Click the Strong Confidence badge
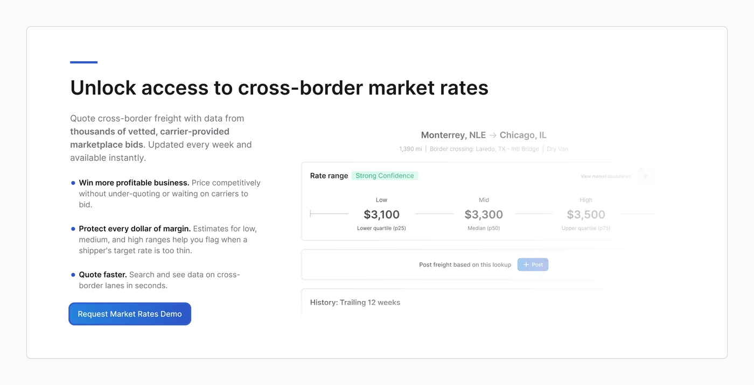754x385 pixels. (385, 176)
